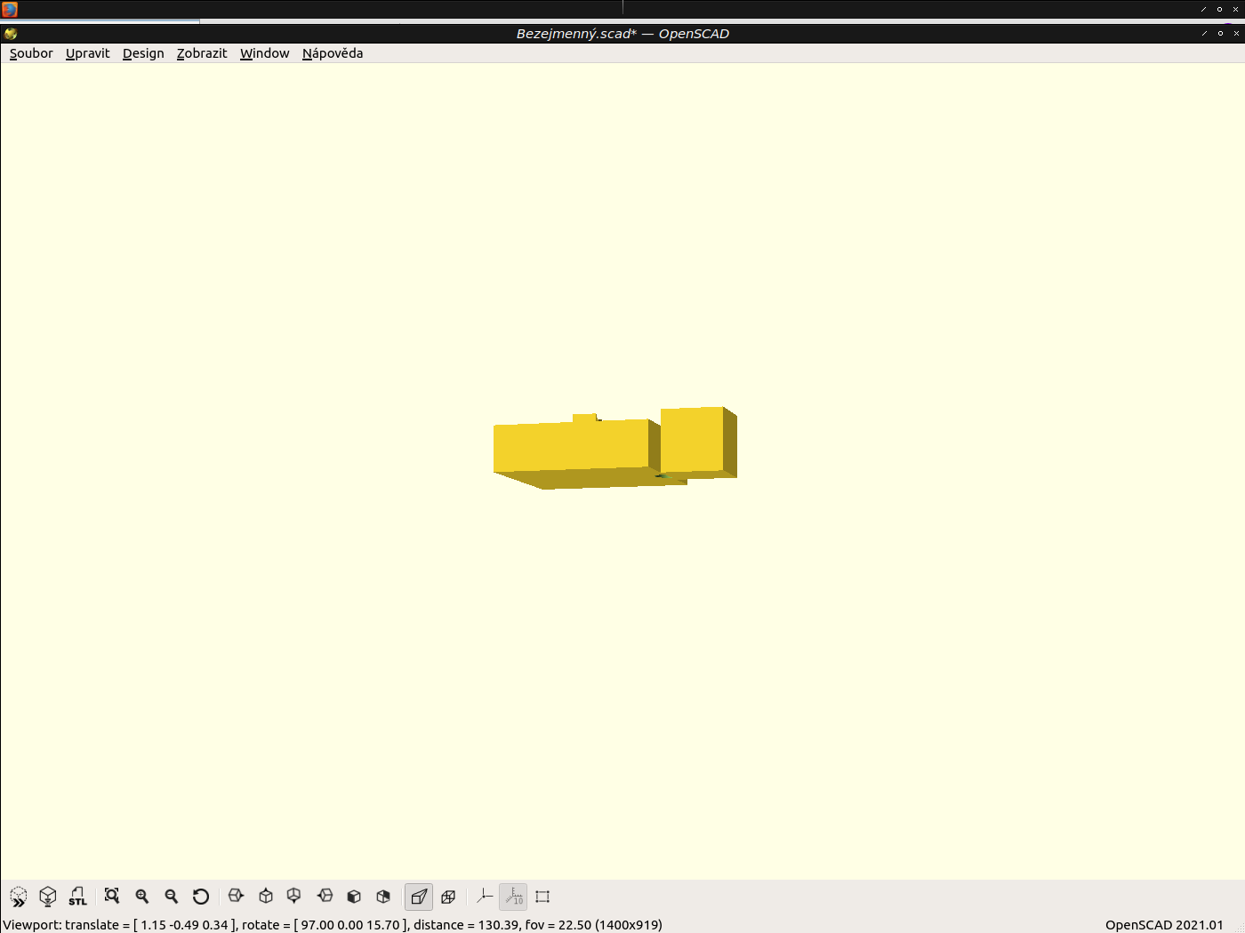Screen dimensions: 1245x933
Task: Switch to the front view
Action: (x=353, y=897)
